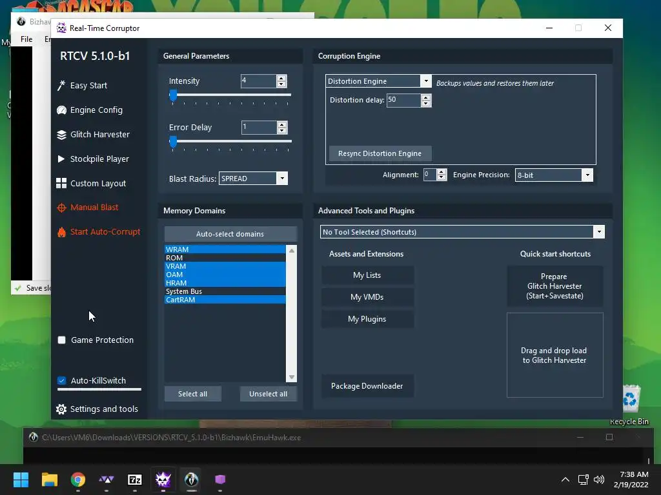Screen dimensions: 661x495
Task: Open Easy Start wand icon
Action: (61, 86)
